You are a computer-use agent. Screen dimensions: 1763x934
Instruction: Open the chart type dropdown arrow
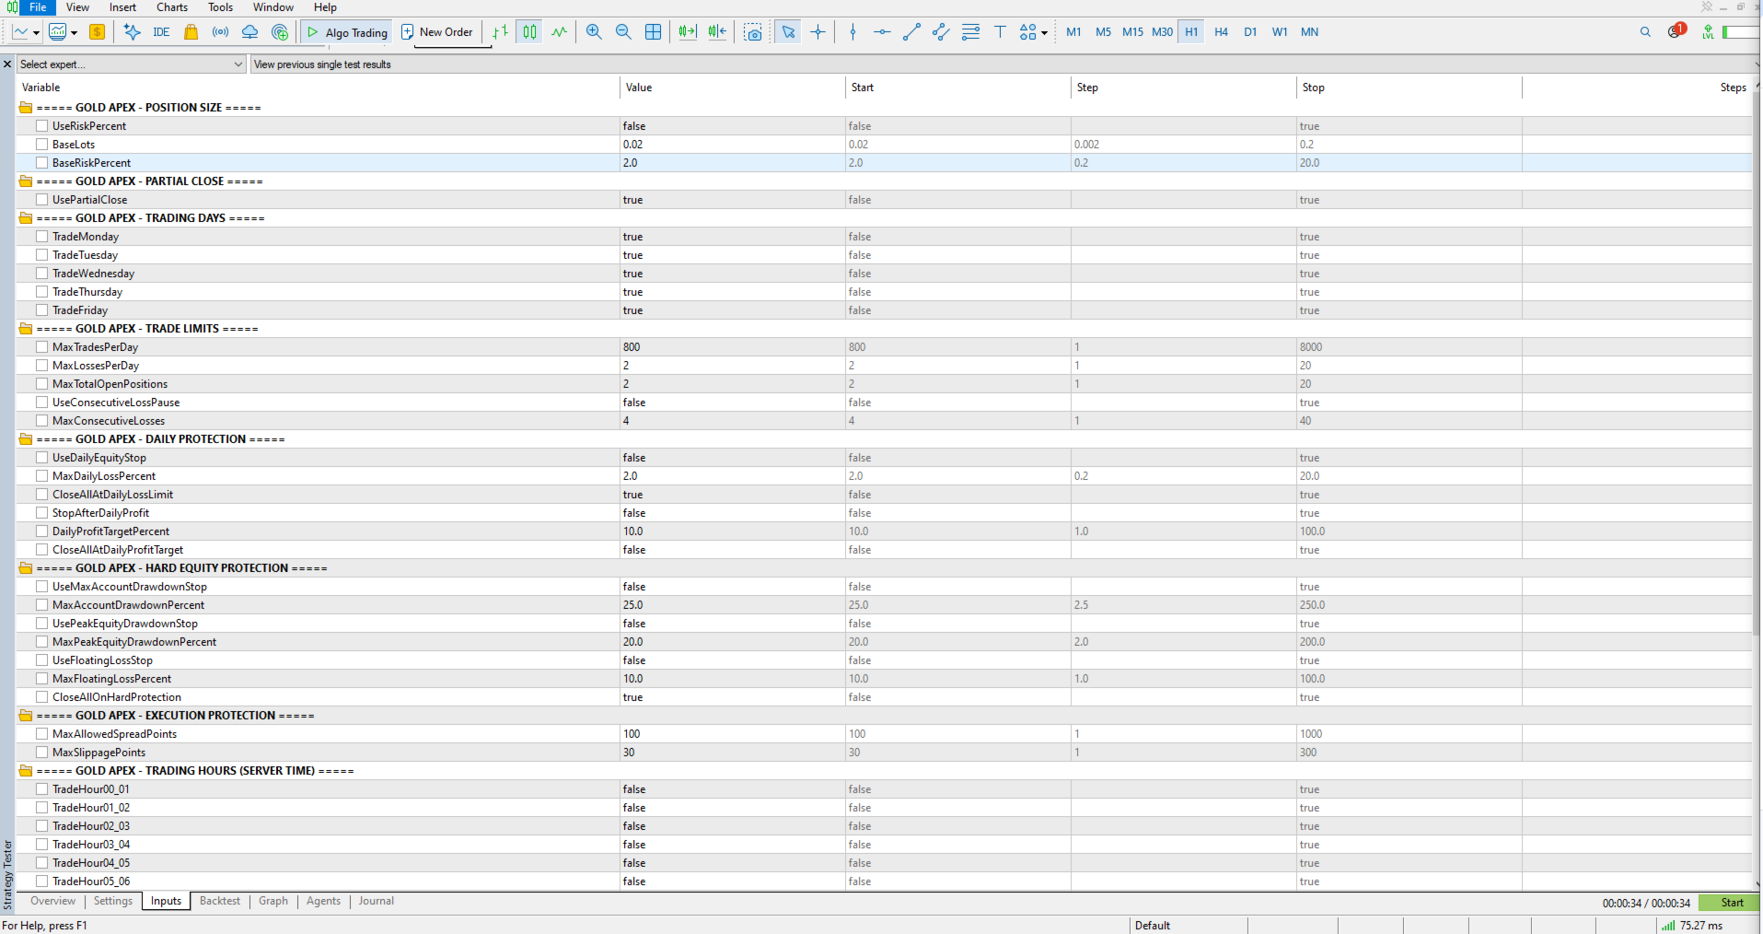tap(36, 32)
